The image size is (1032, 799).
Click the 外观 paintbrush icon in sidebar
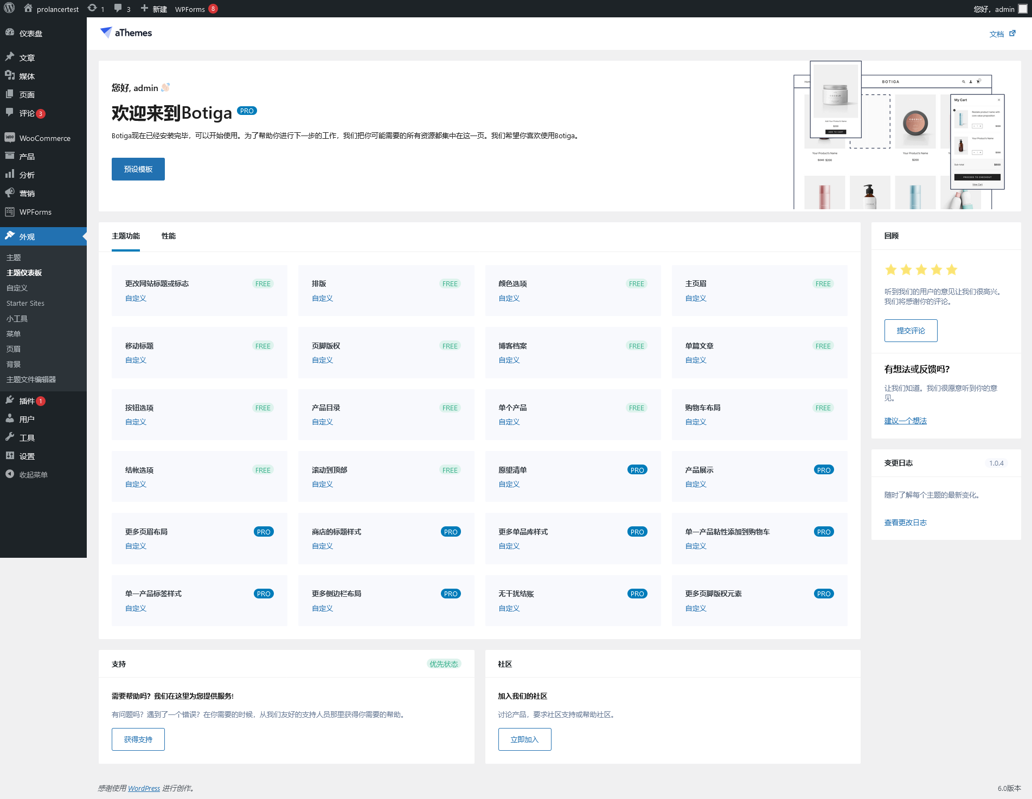pyautogui.click(x=10, y=236)
